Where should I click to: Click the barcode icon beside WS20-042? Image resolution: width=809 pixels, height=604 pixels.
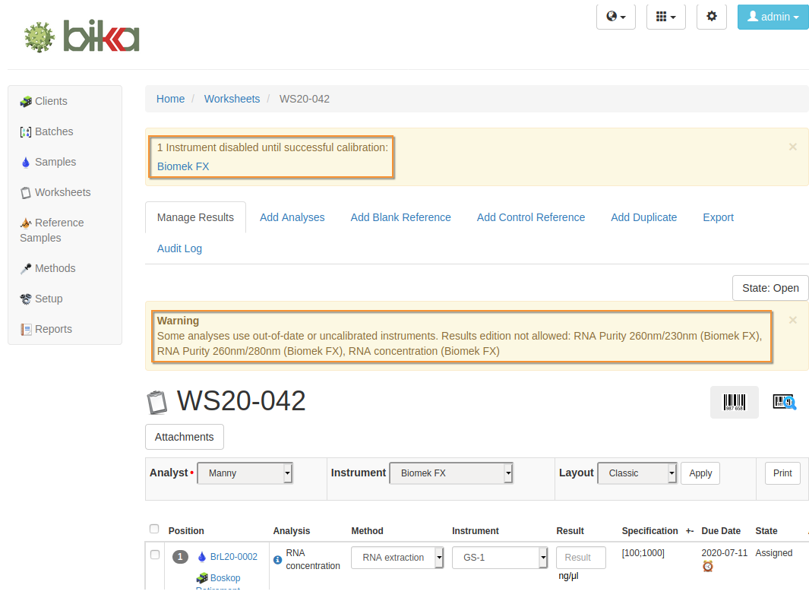(x=733, y=401)
